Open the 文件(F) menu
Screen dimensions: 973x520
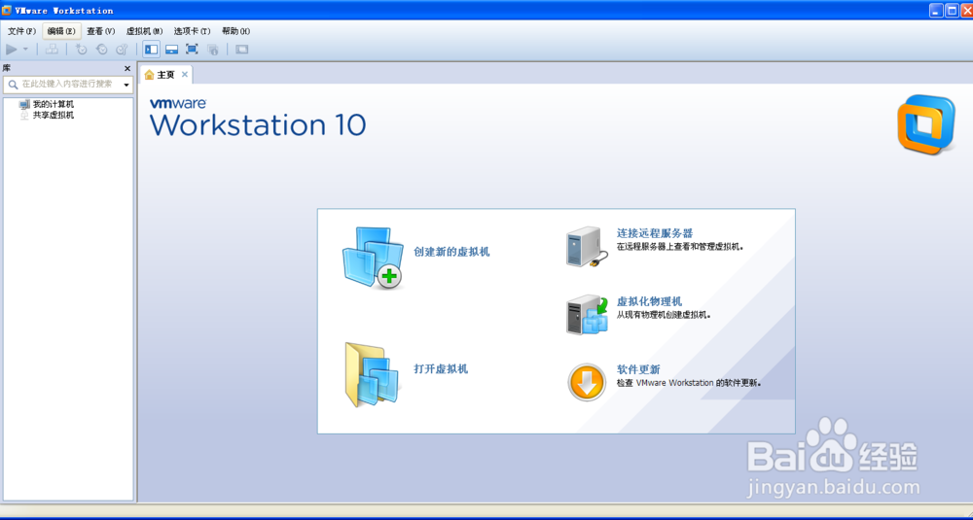tap(21, 31)
